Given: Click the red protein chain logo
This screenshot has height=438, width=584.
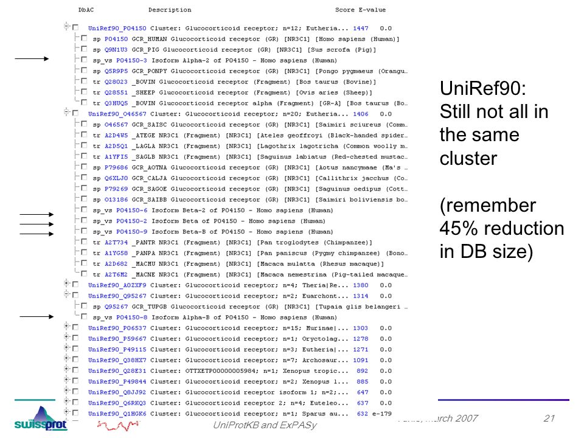Looking at the screenshot, I should pyautogui.click(x=118, y=425).
